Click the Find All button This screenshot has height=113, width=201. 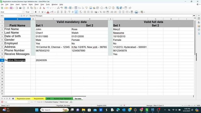[x=40, y=102]
